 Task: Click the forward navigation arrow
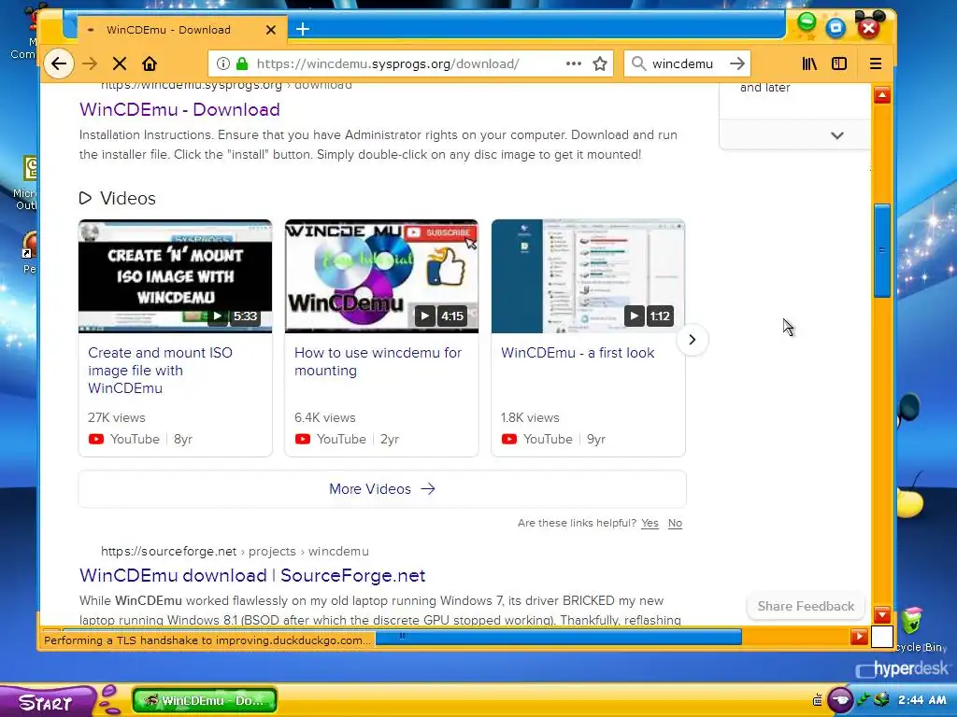pos(90,63)
